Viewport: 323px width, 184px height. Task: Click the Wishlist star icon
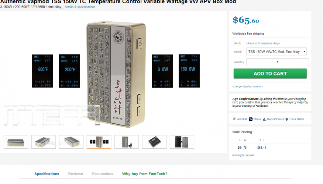tap(234, 119)
